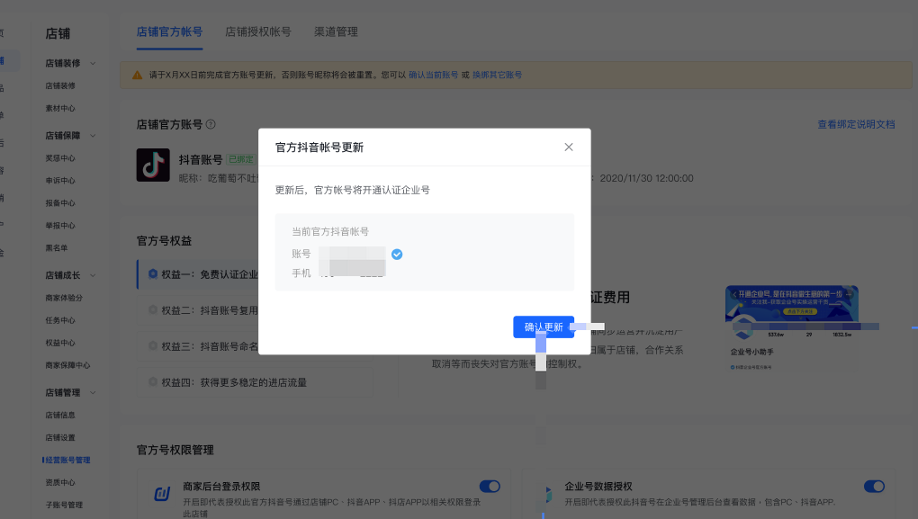The image size is (918, 519).
Task: Close the 官方抖音帐号更新 dialog
Action: (x=569, y=148)
